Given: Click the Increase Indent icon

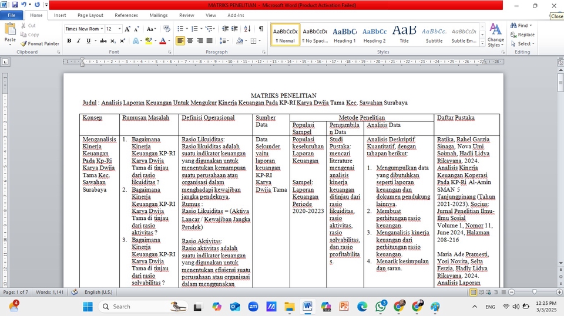Looking at the screenshot, I should (x=234, y=29).
